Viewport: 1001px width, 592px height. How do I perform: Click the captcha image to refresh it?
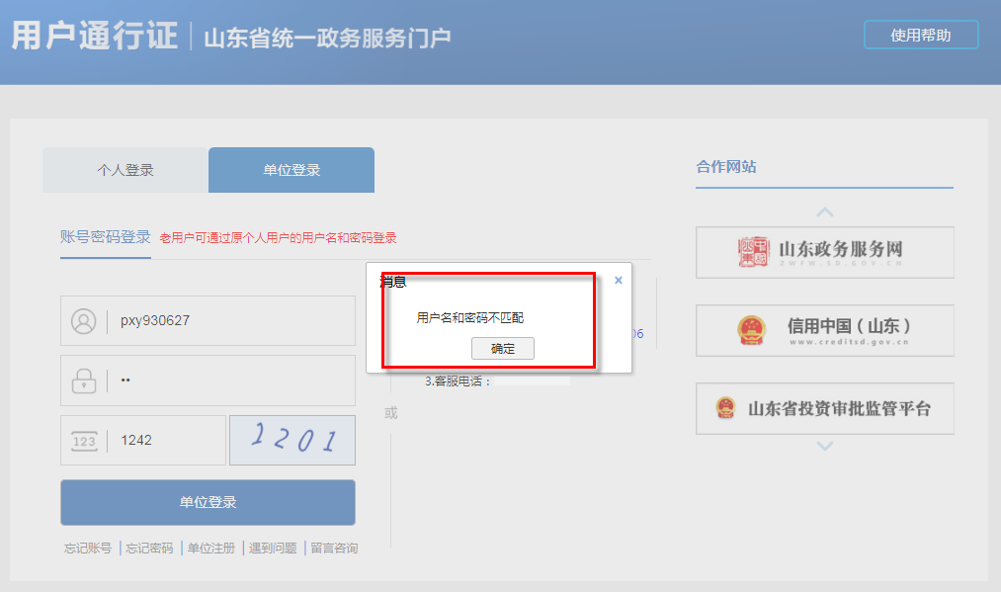pos(292,440)
